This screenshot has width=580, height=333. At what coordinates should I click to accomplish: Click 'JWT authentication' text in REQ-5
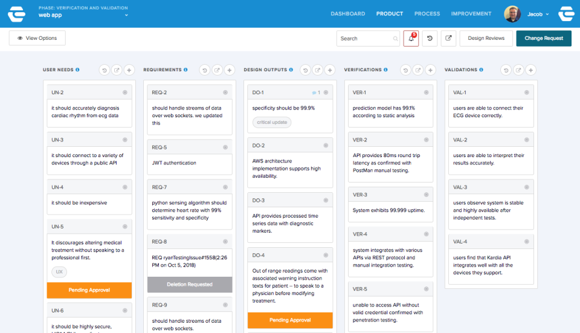[174, 163]
